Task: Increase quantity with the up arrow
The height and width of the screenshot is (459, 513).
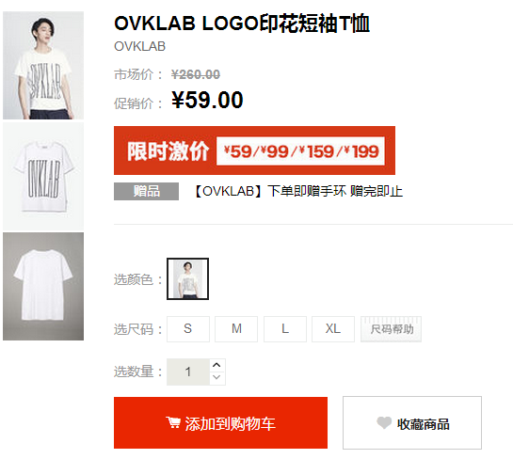Action: 216,365
